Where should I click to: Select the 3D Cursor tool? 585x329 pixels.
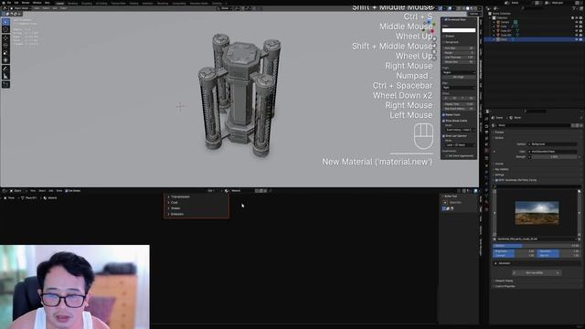tap(5, 30)
